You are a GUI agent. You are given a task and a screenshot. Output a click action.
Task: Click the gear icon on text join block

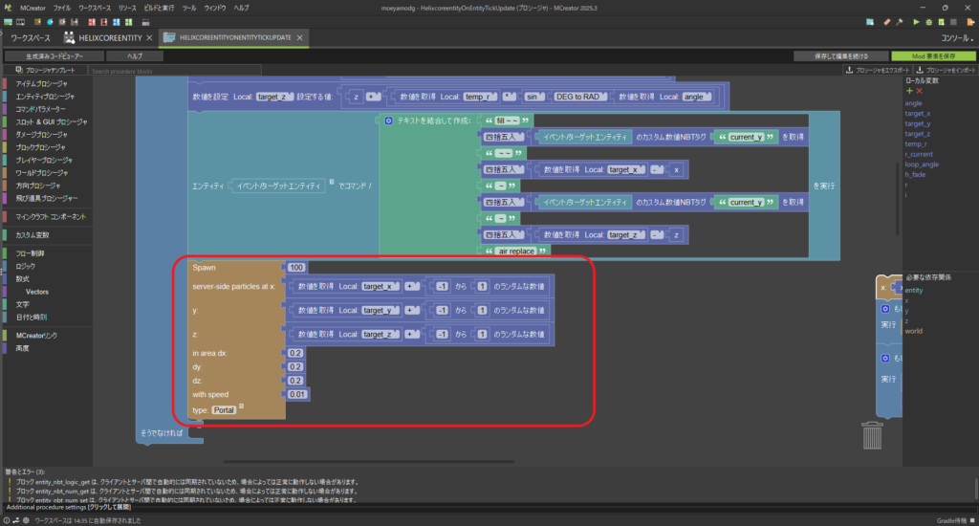coord(388,121)
